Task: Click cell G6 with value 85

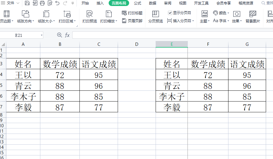Action: coord(247,96)
